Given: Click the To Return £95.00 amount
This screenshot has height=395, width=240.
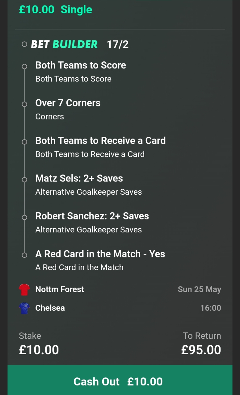Looking at the screenshot, I should (201, 350).
